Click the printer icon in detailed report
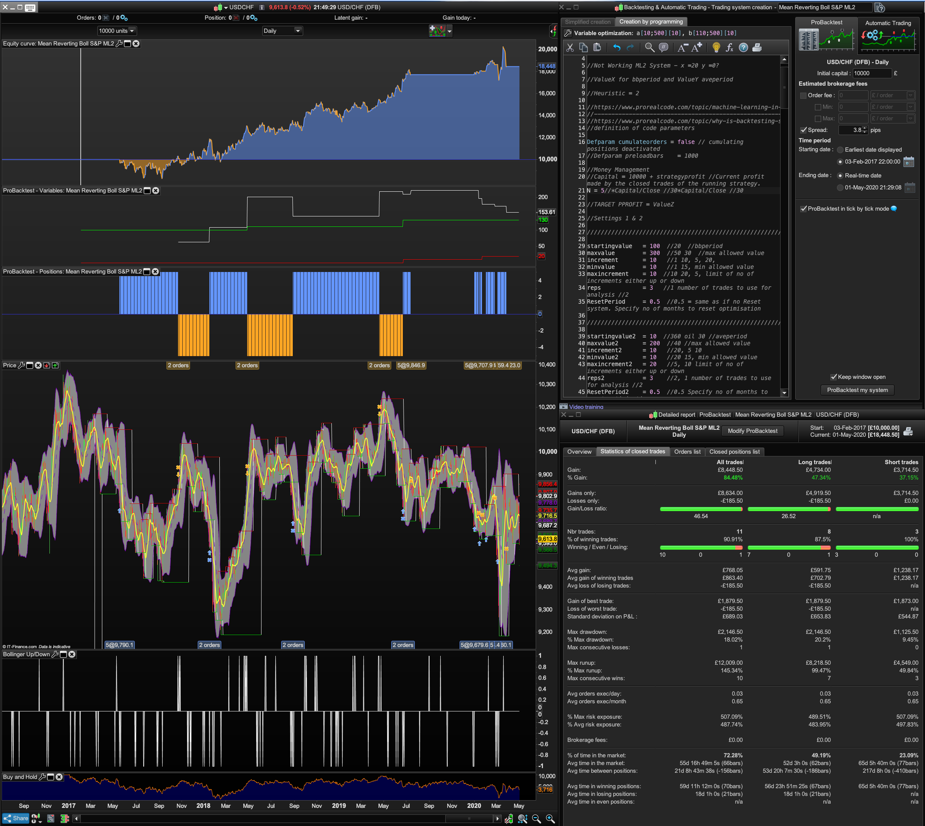The image size is (925, 826). [x=908, y=431]
